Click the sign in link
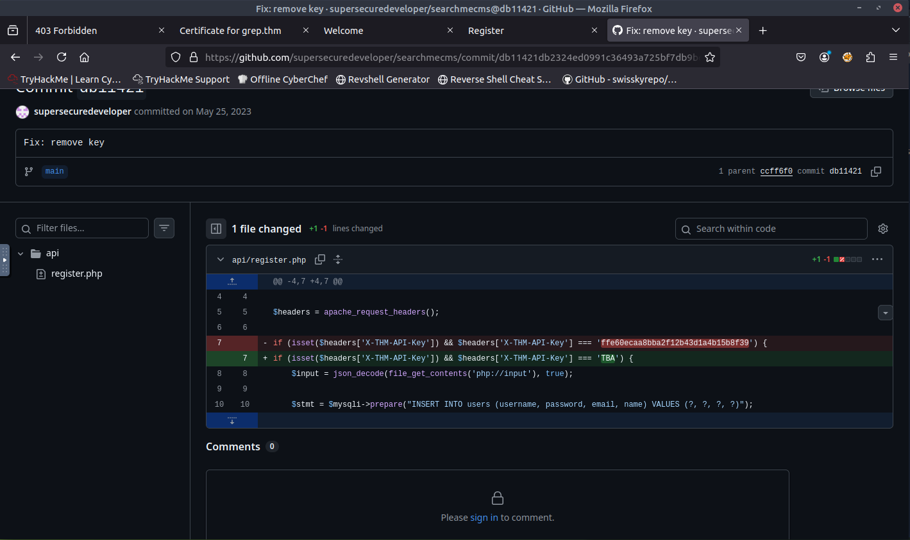910x540 pixels. 484,518
